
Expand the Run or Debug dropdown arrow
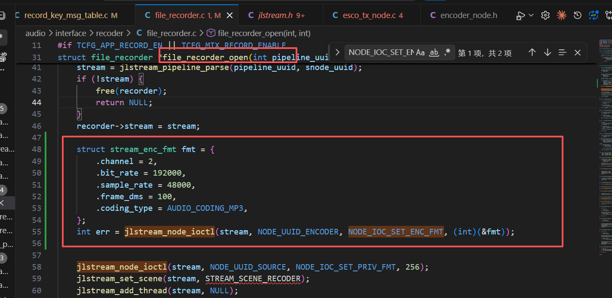coord(531,15)
